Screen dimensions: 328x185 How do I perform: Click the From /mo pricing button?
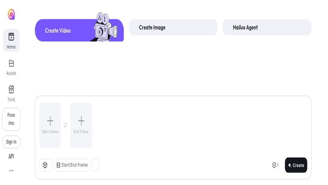point(11,119)
